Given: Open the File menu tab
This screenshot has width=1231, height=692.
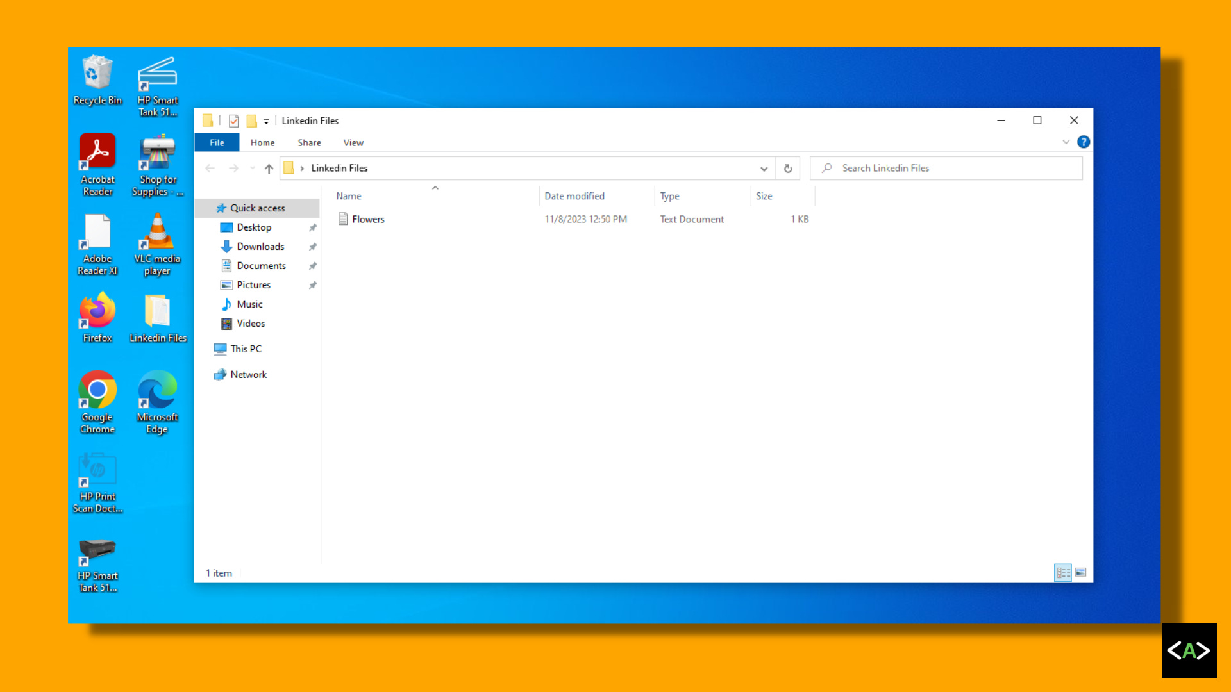Looking at the screenshot, I should coord(217,143).
